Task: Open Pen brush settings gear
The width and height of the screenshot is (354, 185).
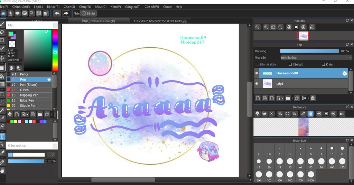Action: click(49, 80)
